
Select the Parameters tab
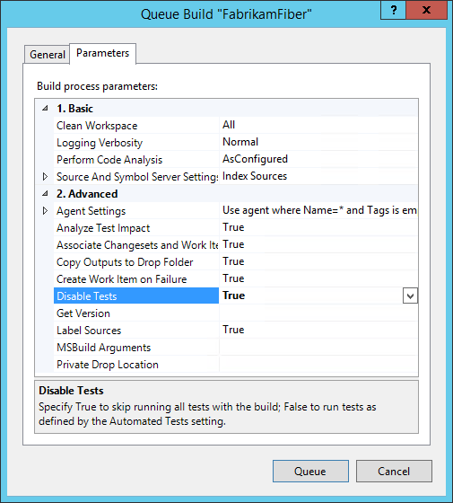coord(102,53)
